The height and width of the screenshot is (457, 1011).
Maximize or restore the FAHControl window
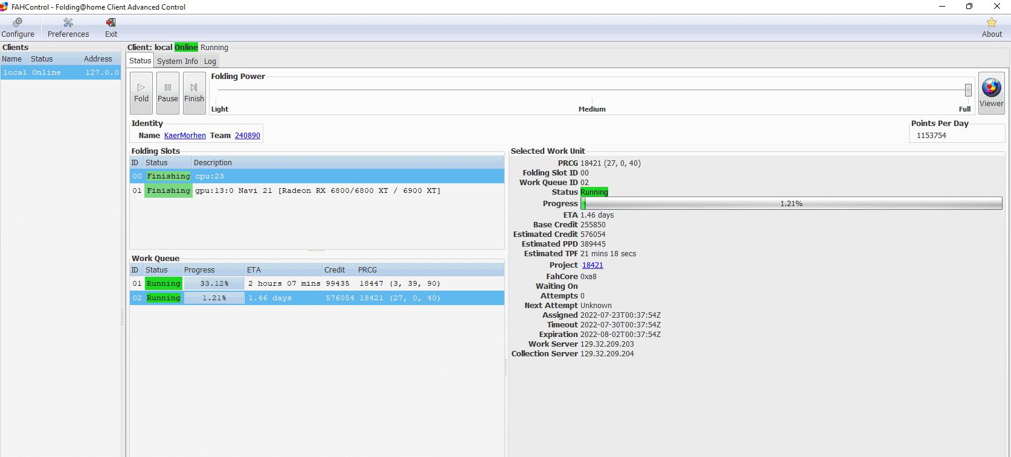point(969,7)
